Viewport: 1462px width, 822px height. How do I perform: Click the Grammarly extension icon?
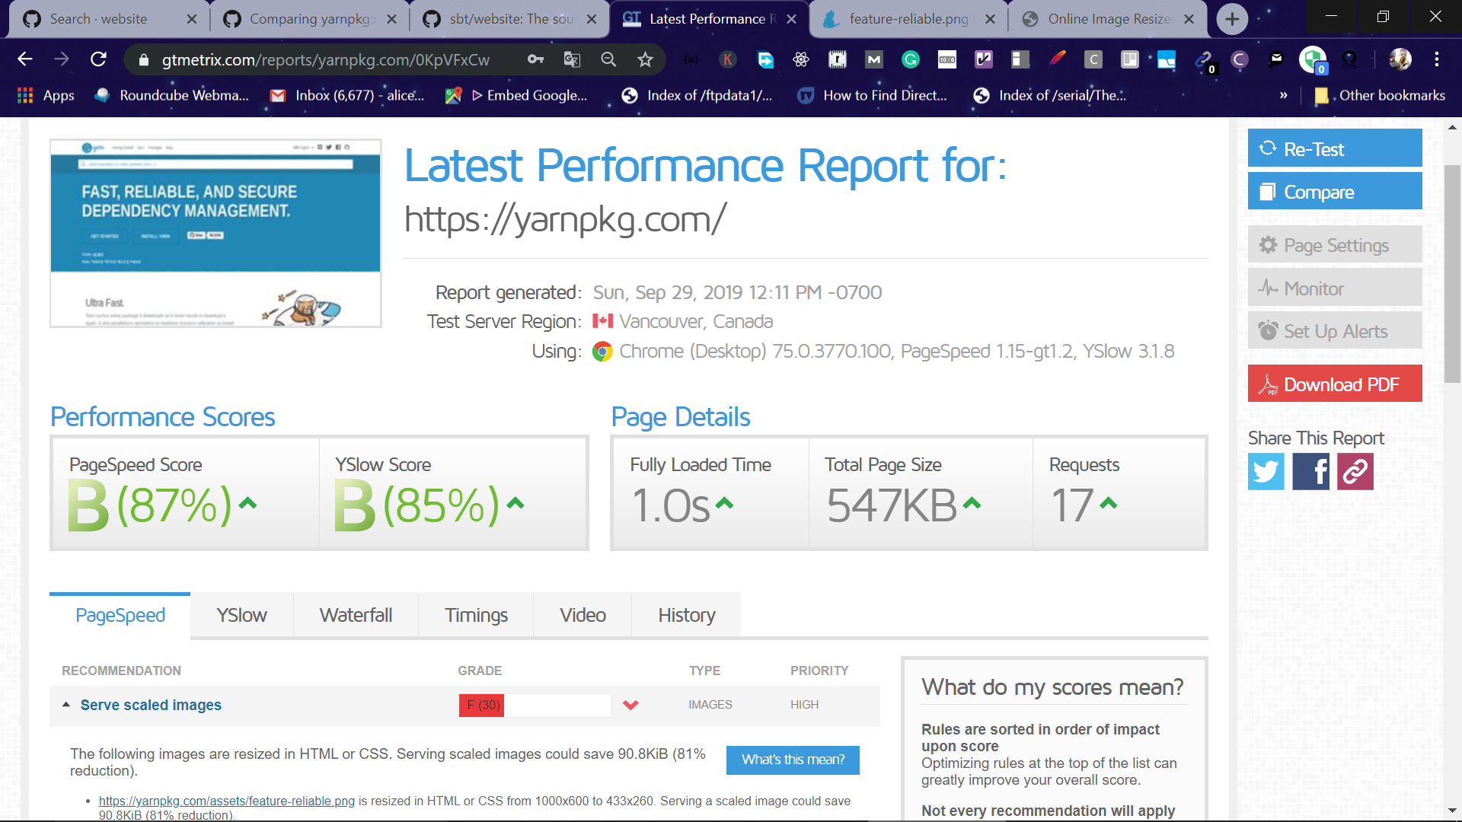[911, 59]
